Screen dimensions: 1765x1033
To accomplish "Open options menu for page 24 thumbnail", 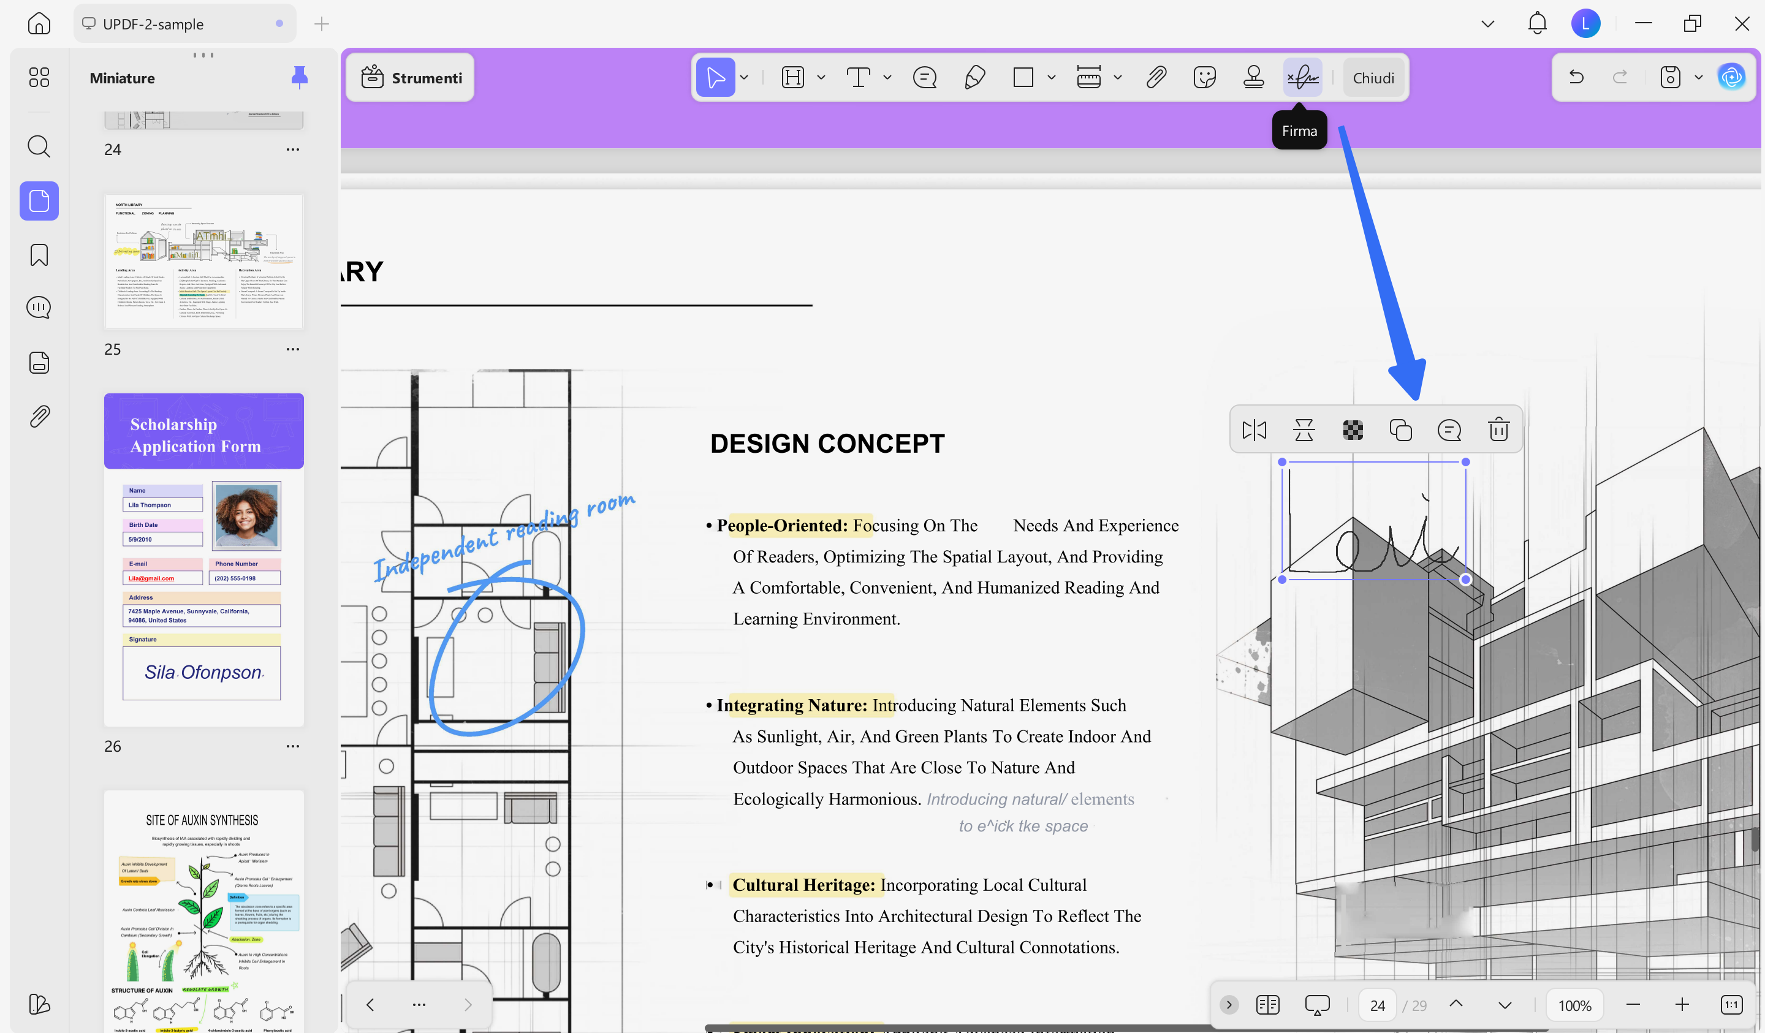I will [x=293, y=149].
